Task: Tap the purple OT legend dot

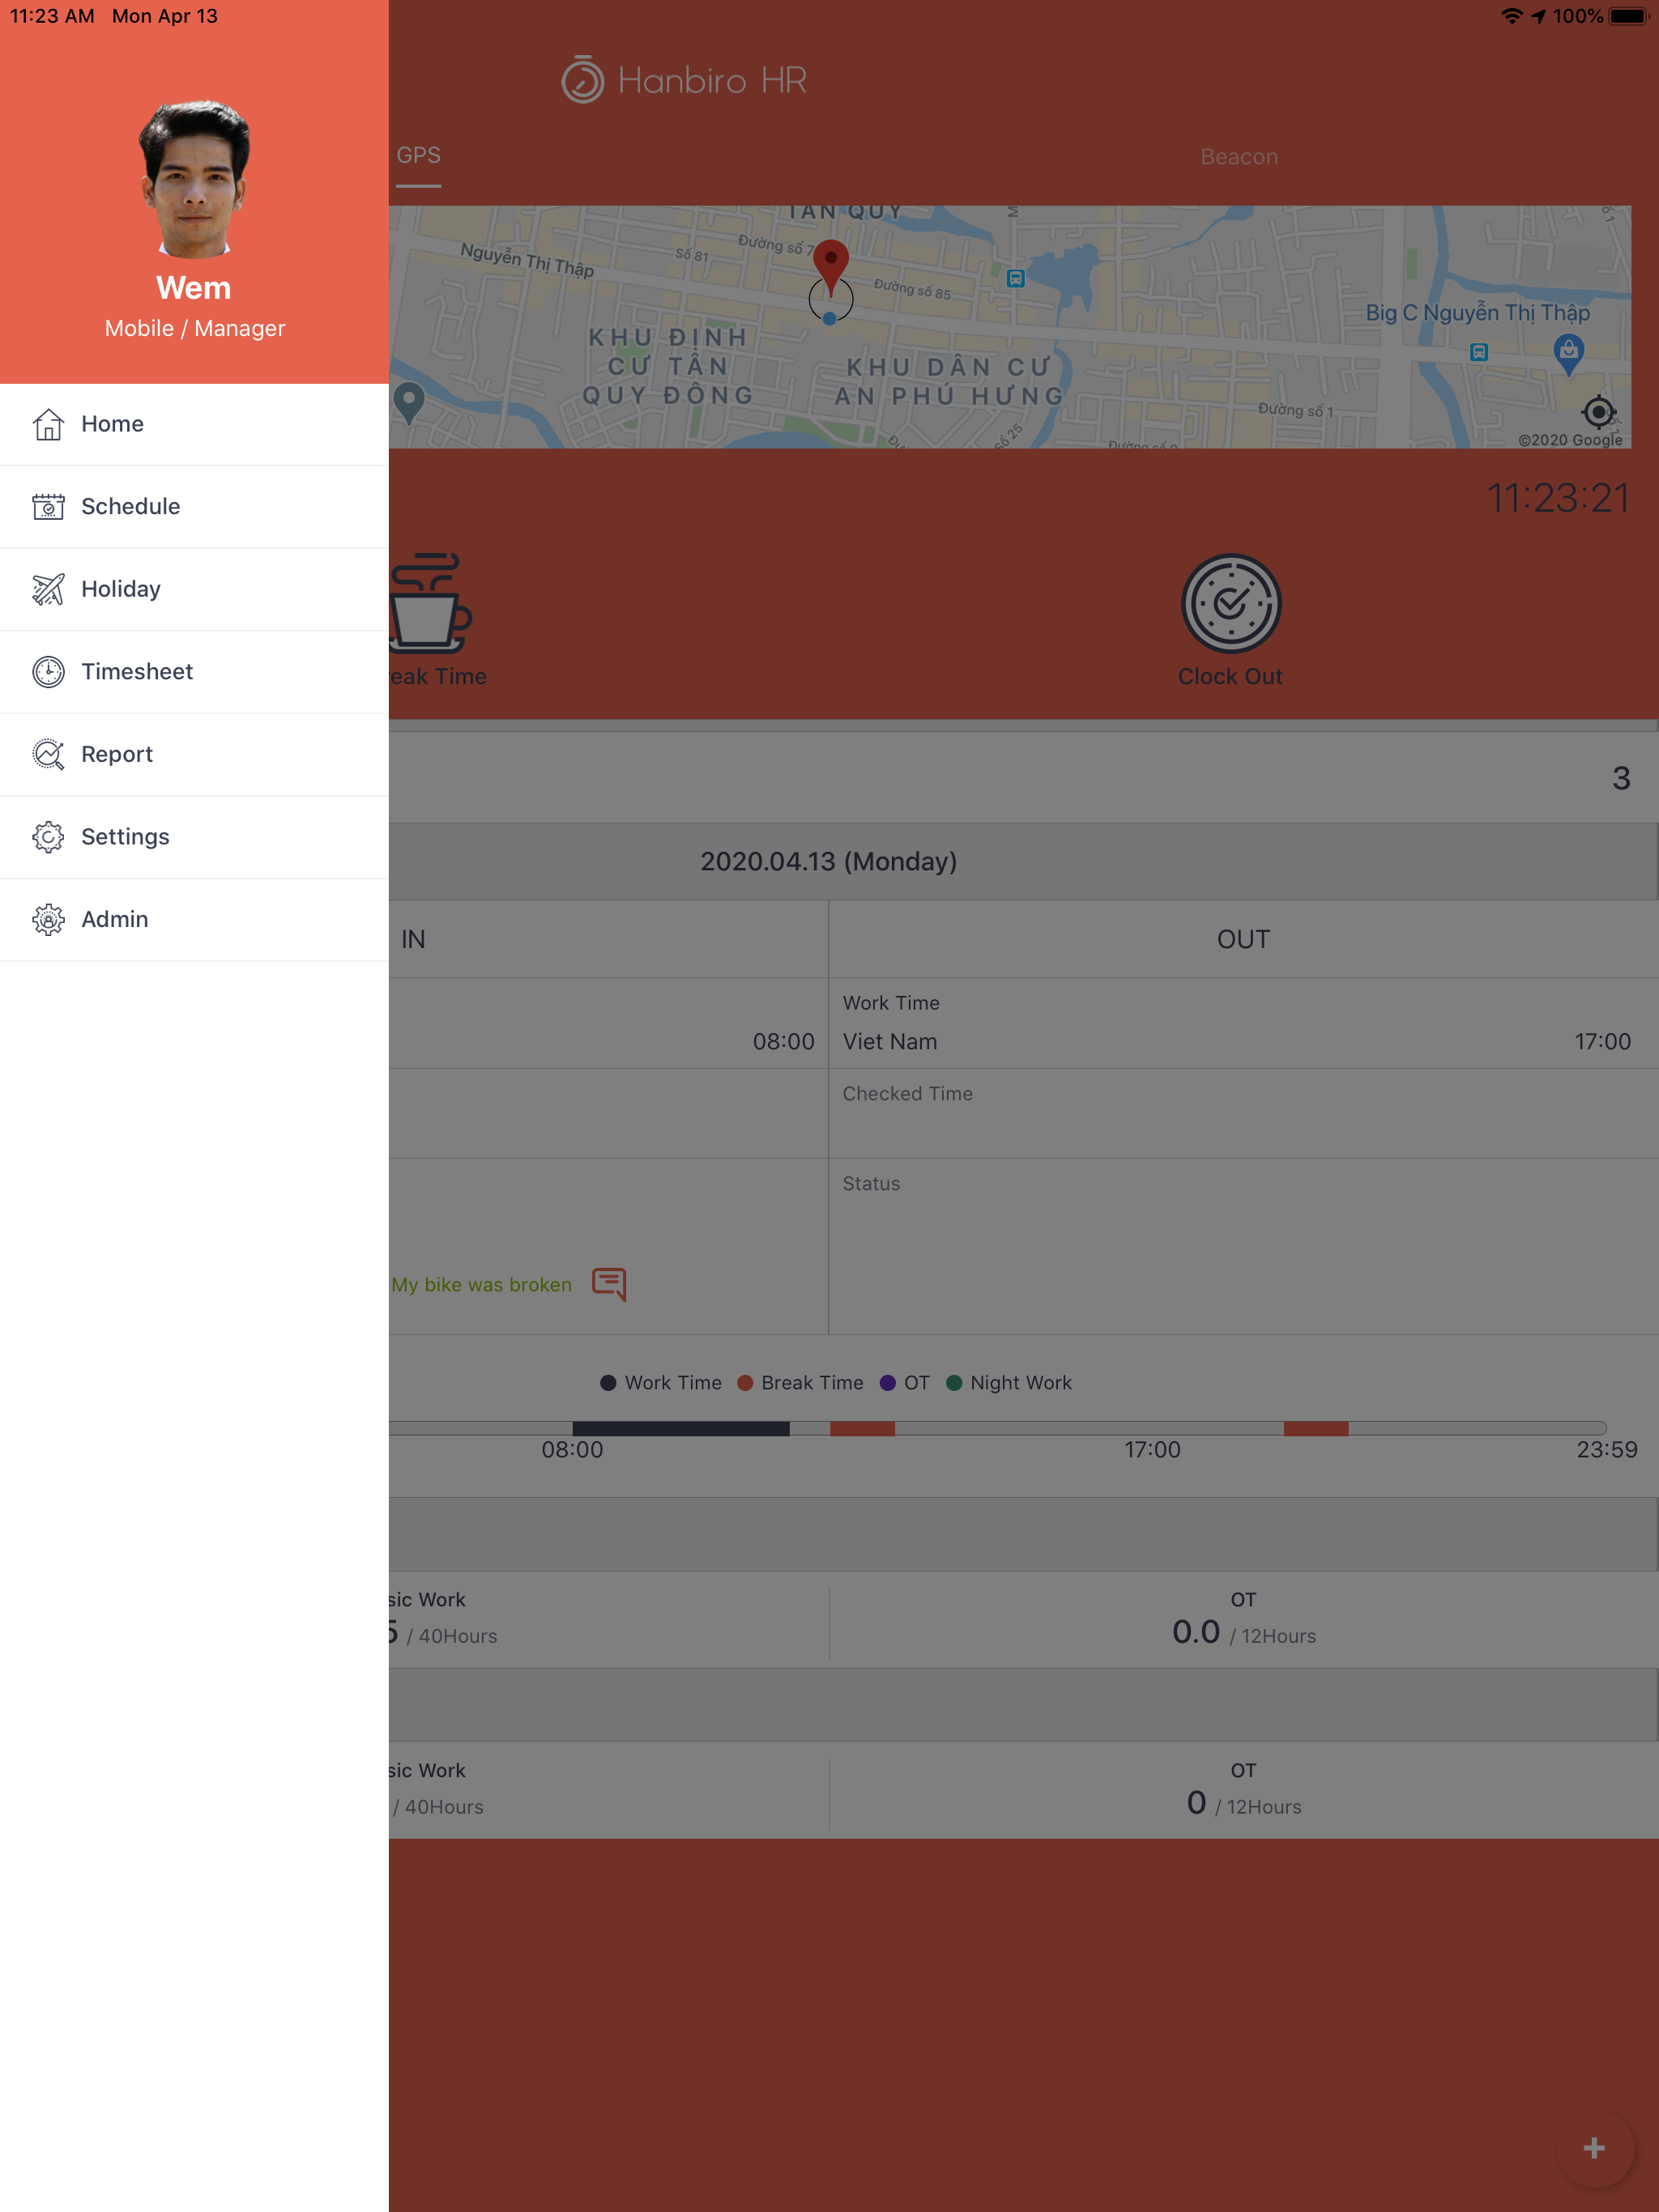Action: [888, 1383]
